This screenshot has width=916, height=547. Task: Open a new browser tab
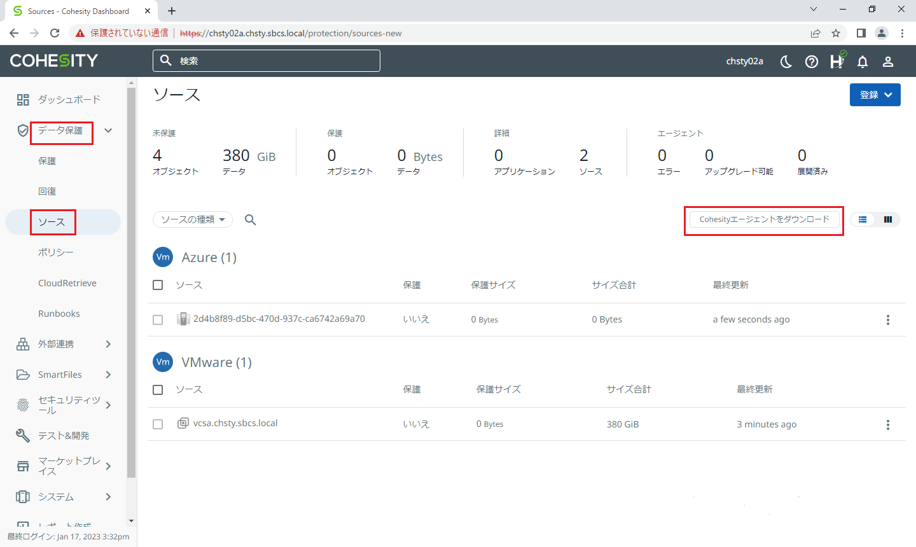(x=172, y=11)
